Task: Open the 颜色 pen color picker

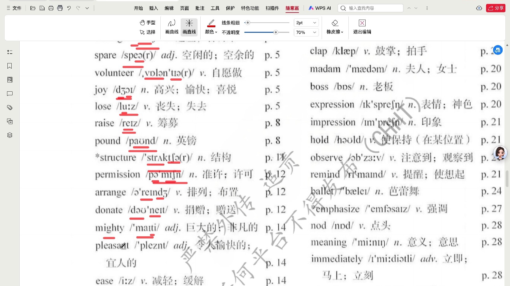Action: click(x=211, y=27)
